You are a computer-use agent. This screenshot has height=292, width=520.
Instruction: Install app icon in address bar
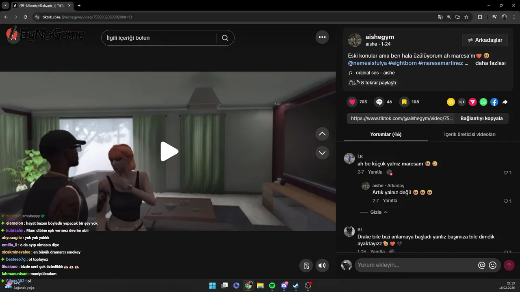(x=457, y=17)
